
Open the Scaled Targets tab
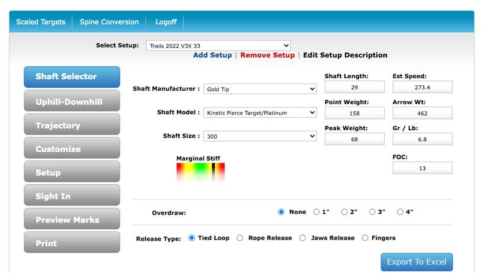41,22
